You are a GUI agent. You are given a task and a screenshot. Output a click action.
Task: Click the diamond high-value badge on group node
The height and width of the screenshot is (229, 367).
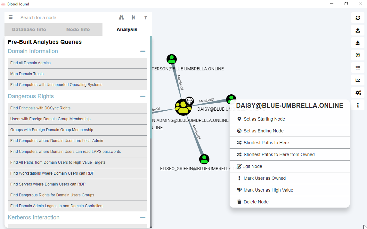coord(189,101)
